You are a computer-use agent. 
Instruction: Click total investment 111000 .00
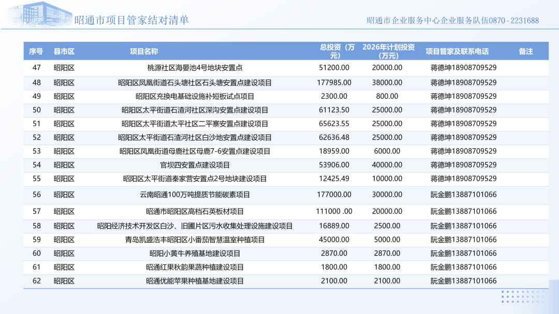pyautogui.click(x=334, y=211)
